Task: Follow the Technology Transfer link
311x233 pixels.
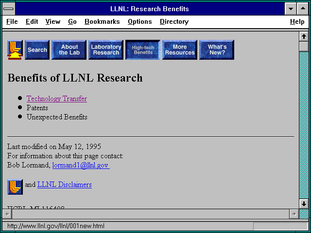Action: point(57,99)
